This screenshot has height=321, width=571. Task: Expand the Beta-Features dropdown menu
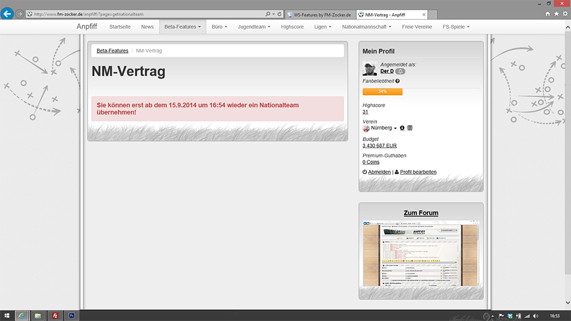[182, 27]
